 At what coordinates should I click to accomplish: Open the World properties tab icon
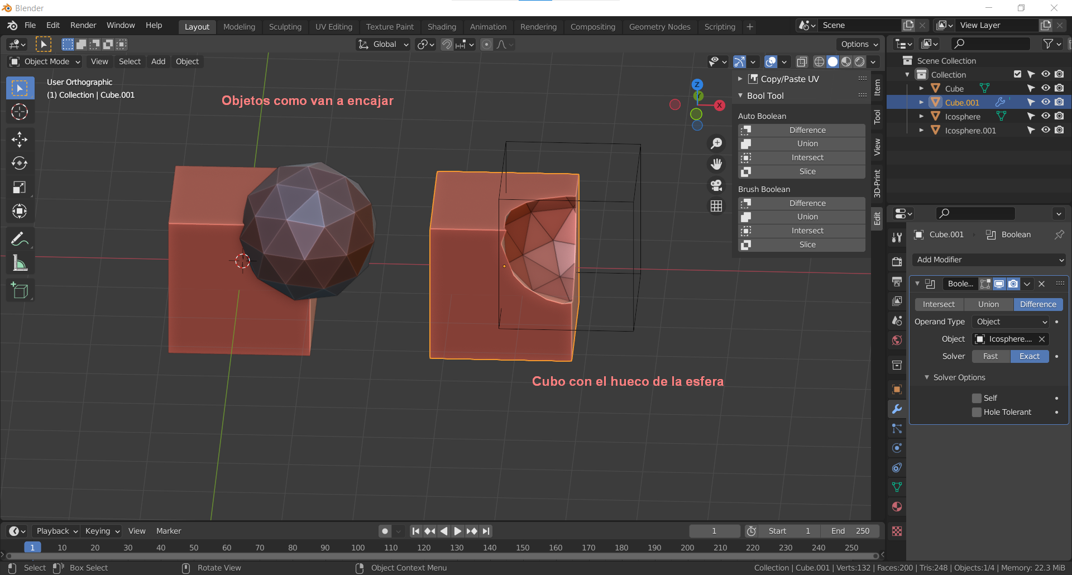point(897,340)
